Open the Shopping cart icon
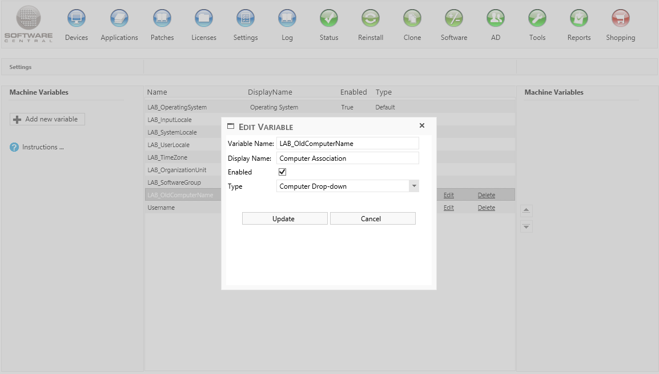Image resolution: width=659 pixels, height=374 pixels. pyautogui.click(x=621, y=19)
